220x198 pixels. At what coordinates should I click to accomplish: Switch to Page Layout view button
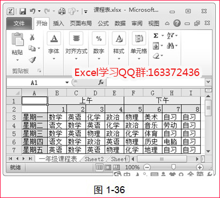[108, 167]
